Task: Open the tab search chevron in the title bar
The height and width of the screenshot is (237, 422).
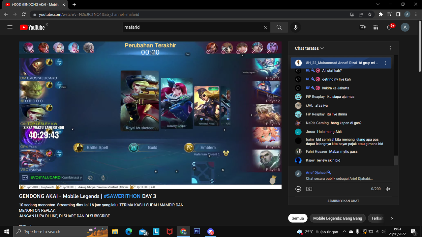Action: 377,4
